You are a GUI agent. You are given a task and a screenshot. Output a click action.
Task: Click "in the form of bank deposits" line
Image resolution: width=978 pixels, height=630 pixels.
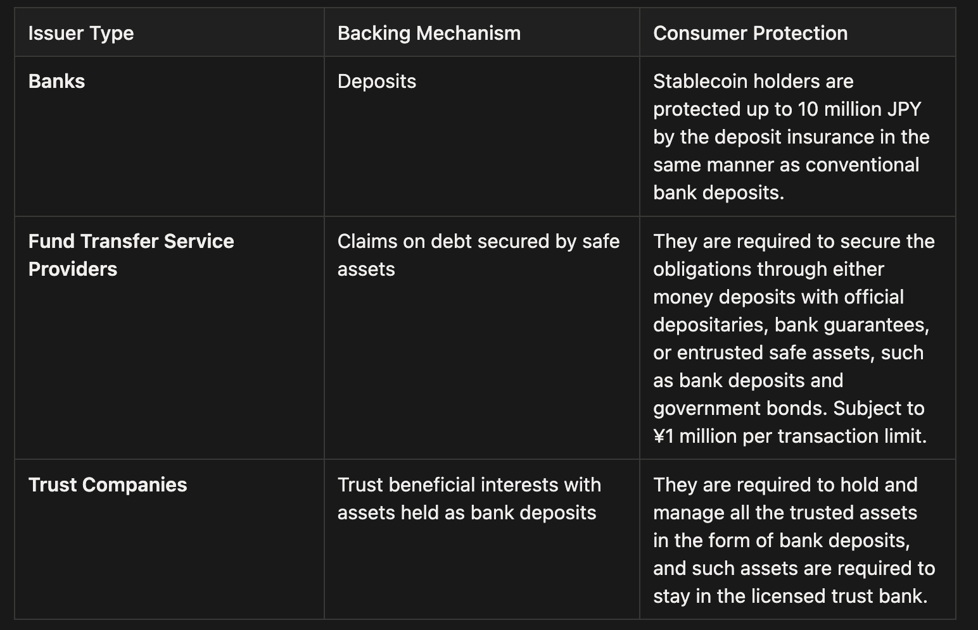click(781, 540)
